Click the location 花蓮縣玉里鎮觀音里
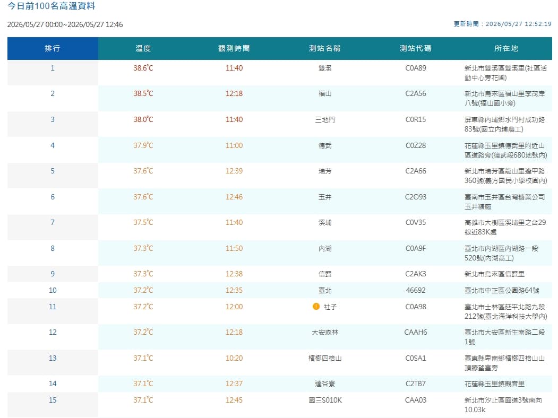558x418 pixels. coord(495,384)
